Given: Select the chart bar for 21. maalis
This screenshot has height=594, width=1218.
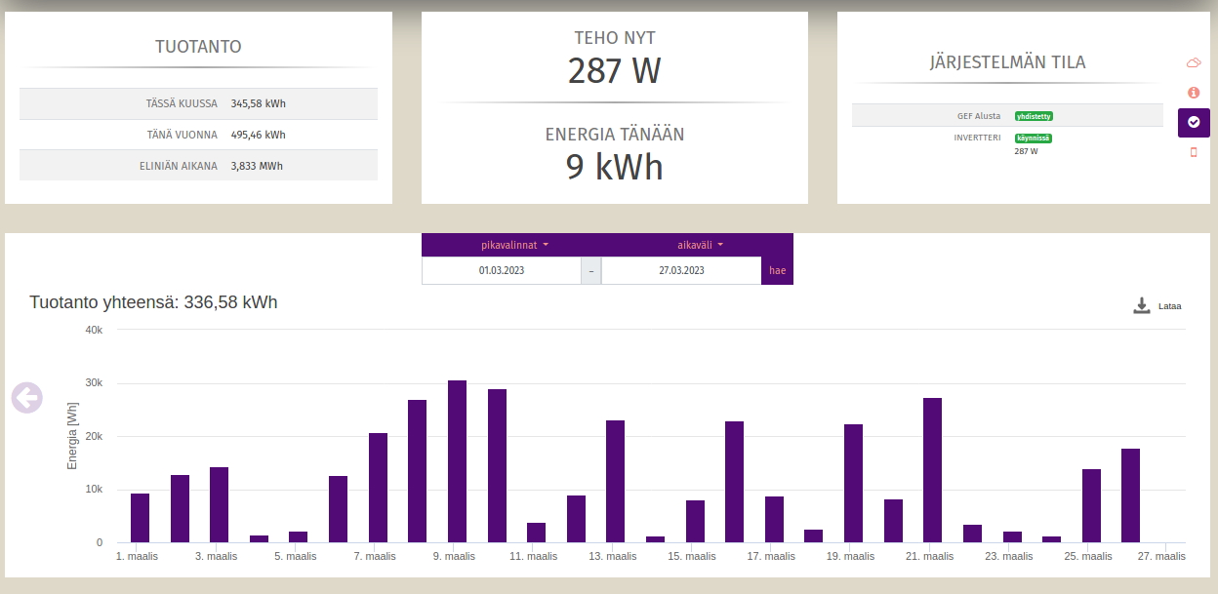Looking at the screenshot, I should coord(932,470).
